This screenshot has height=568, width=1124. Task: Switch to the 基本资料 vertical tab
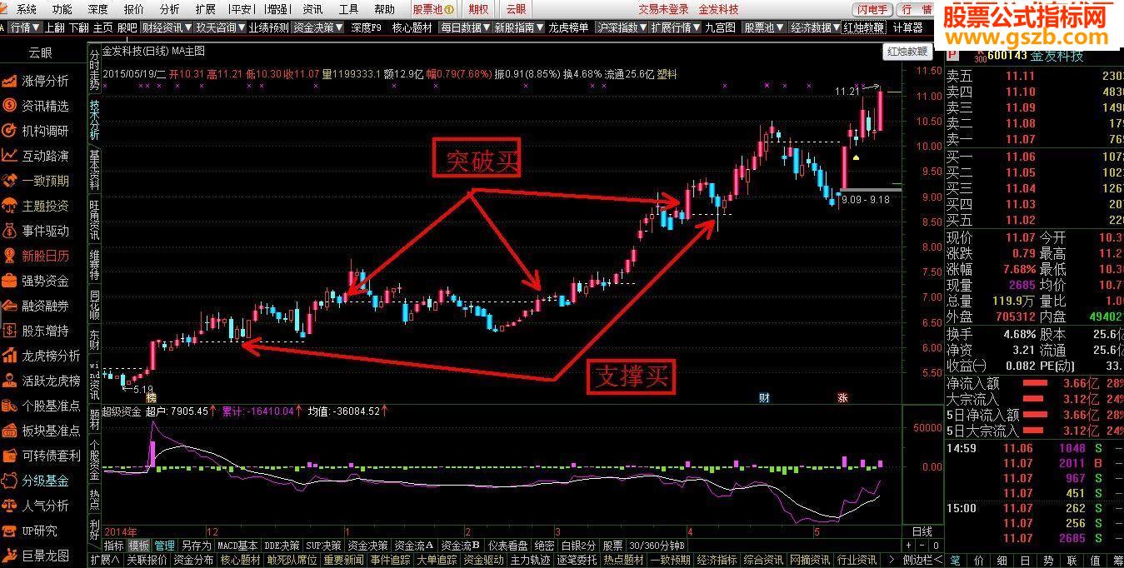pos(95,171)
